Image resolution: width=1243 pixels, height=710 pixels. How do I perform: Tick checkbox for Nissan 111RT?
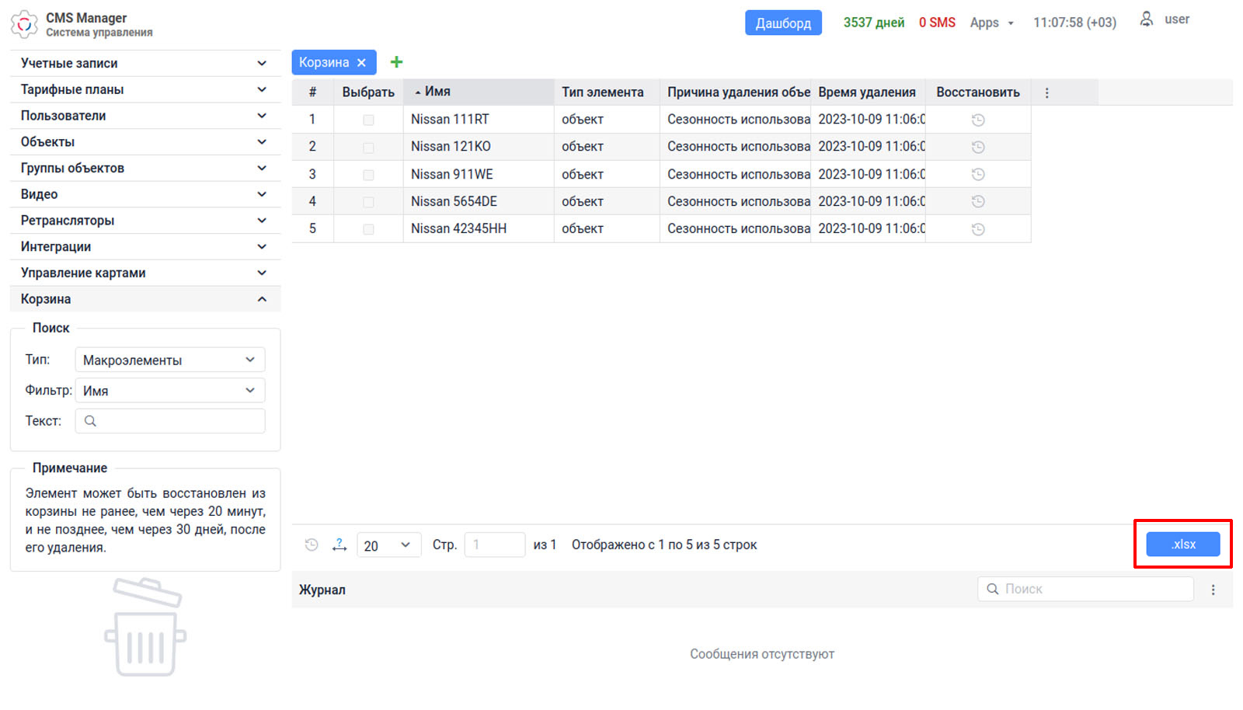(368, 120)
